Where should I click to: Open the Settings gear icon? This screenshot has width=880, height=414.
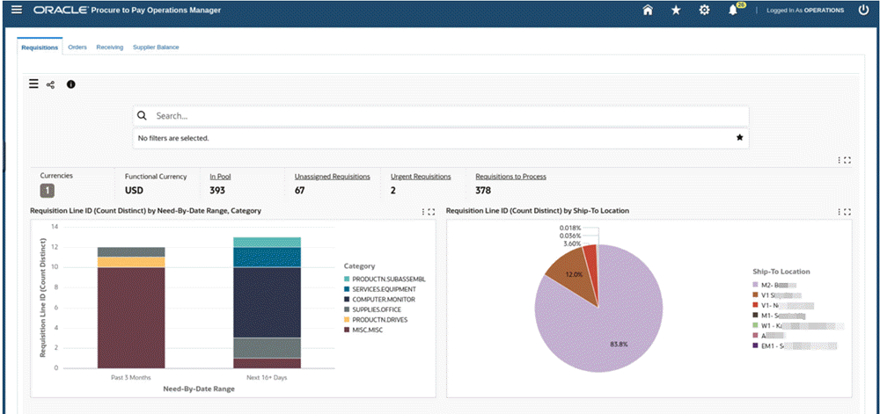pos(704,10)
